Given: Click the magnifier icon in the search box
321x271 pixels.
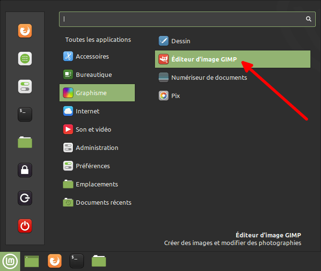Looking at the screenshot, I should coord(309,19).
